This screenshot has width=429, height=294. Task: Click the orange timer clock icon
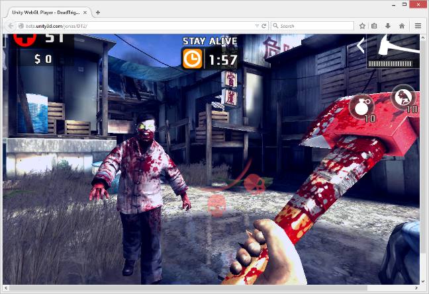coord(193,59)
